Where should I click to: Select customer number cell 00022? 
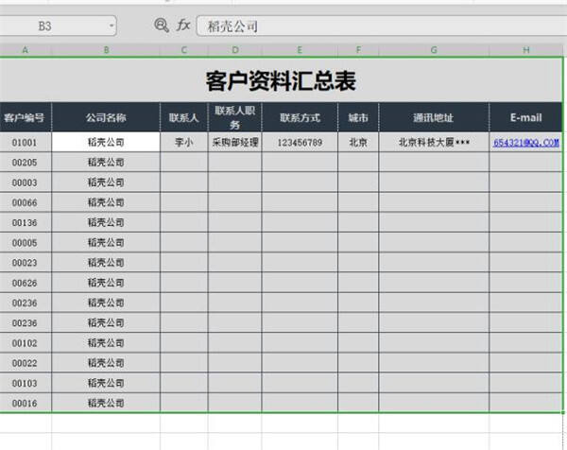point(26,363)
